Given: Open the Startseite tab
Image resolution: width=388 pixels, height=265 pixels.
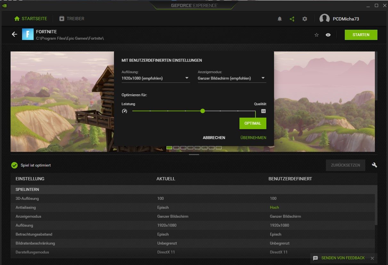Looking at the screenshot, I should tap(31, 19).
